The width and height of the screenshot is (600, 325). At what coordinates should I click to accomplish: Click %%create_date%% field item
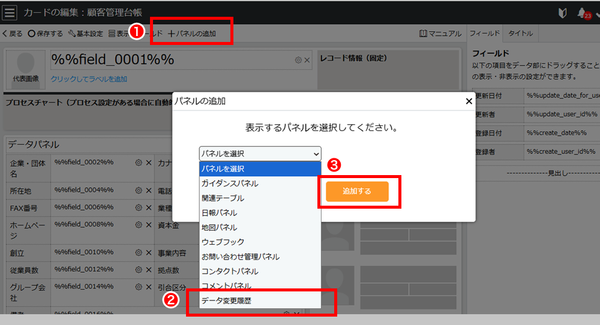(562, 133)
